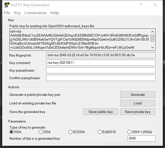Click 'Generate a public/private key pair' label
Screen dimensions: 165x148
coord(35,95)
